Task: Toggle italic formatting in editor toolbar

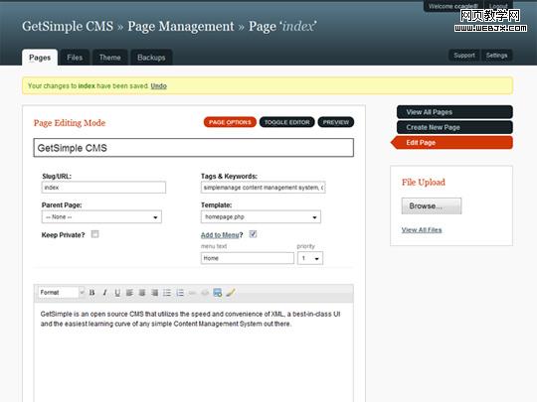Action: [x=104, y=293]
